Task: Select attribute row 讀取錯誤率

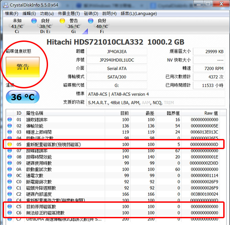Action: (113, 119)
